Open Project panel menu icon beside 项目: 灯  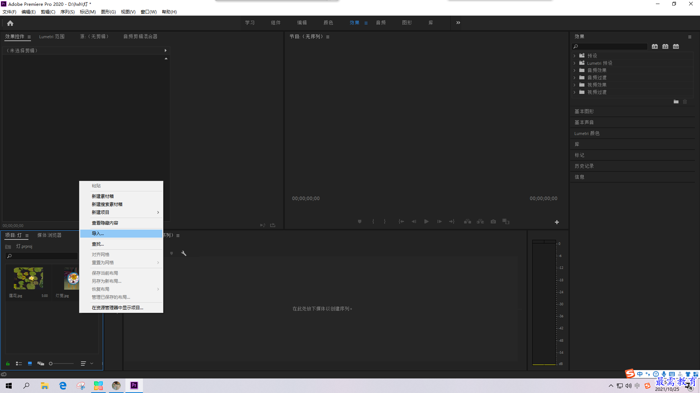[x=27, y=235]
